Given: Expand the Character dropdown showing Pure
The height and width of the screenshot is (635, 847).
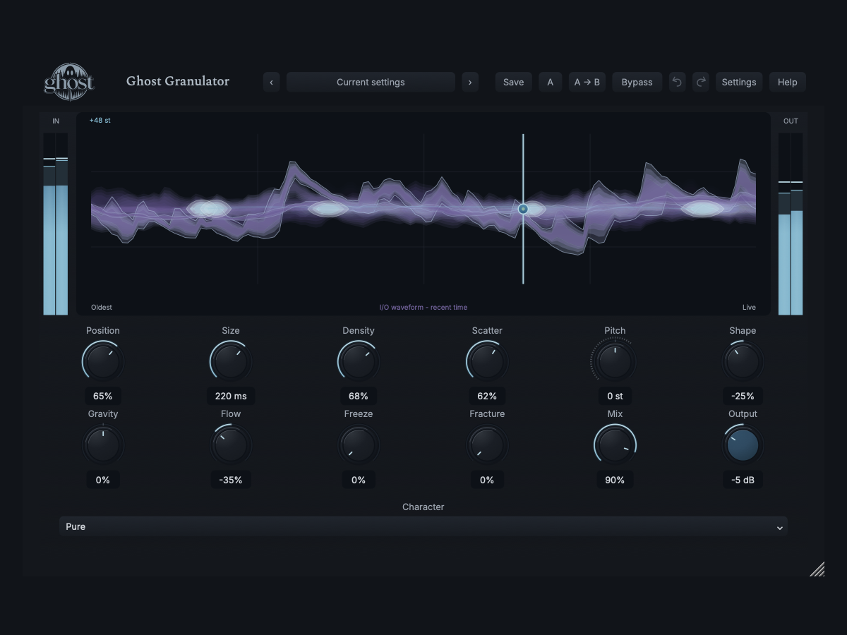Looking at the screenshot, I should (x=423, y=526).
